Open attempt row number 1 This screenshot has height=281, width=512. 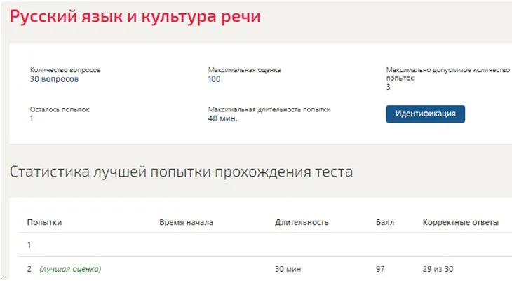click(265, 245)
